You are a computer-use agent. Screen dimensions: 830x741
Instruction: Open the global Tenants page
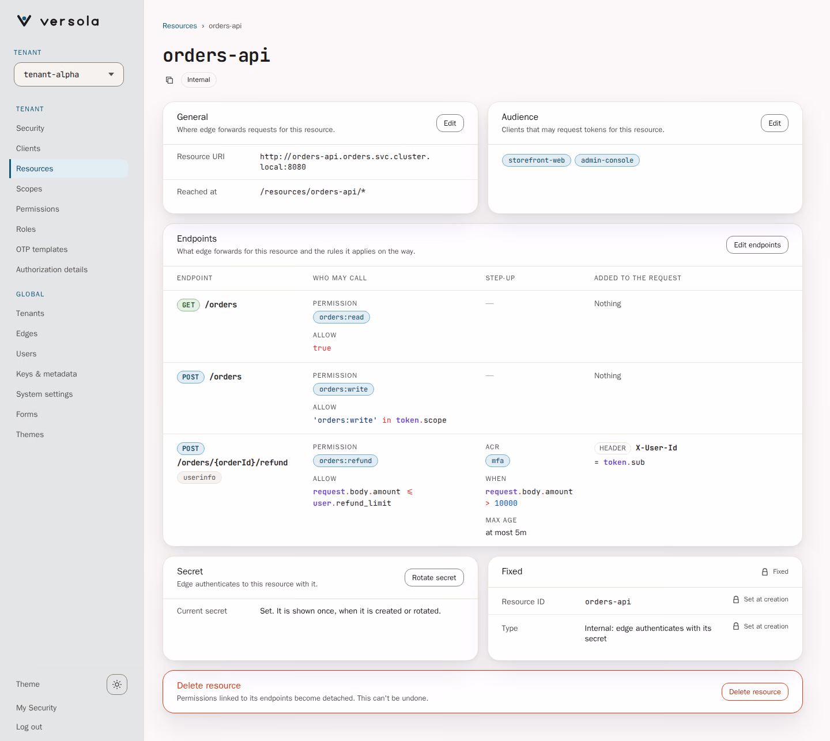coord(69,314)
